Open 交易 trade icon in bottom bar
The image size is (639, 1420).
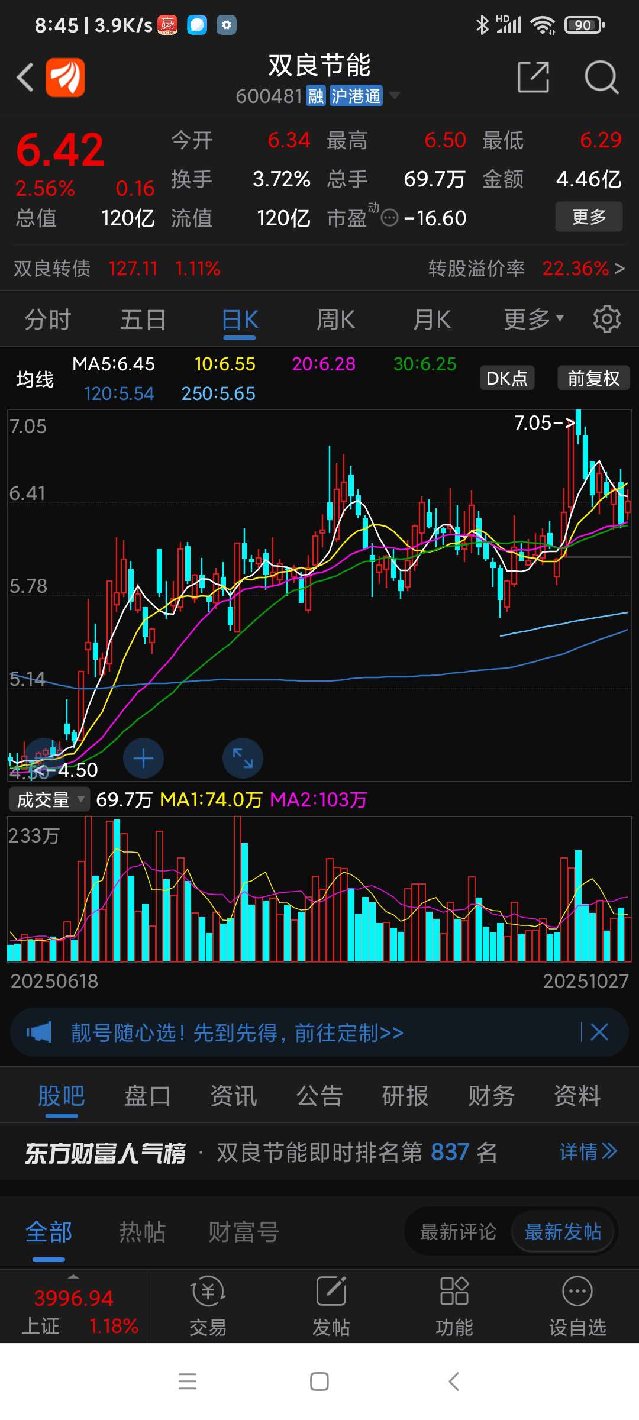coord(208,1306)
